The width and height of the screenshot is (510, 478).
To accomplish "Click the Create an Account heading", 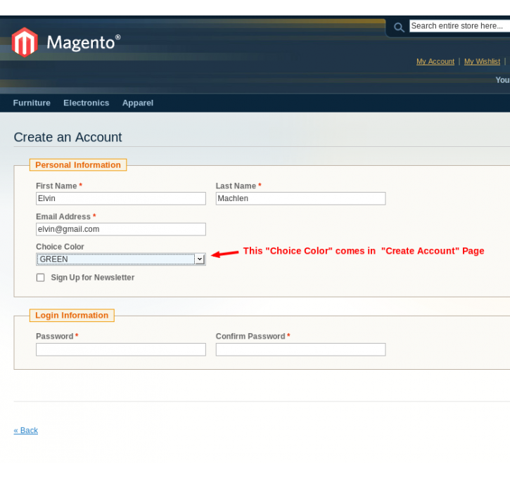I will [68, 137].
